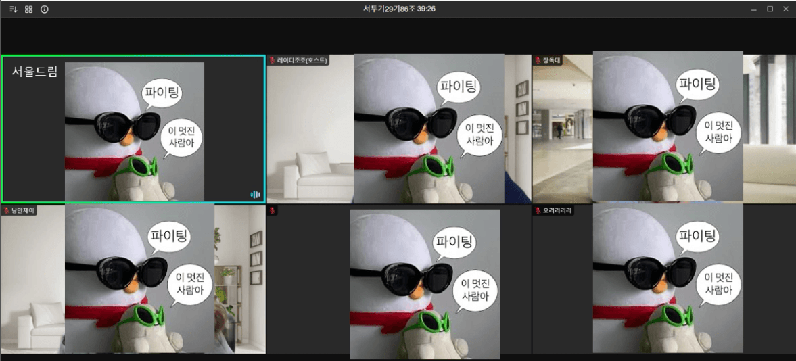Select the 오리리리리 video tile
This screenshot has height=361, width=796.
664,279
